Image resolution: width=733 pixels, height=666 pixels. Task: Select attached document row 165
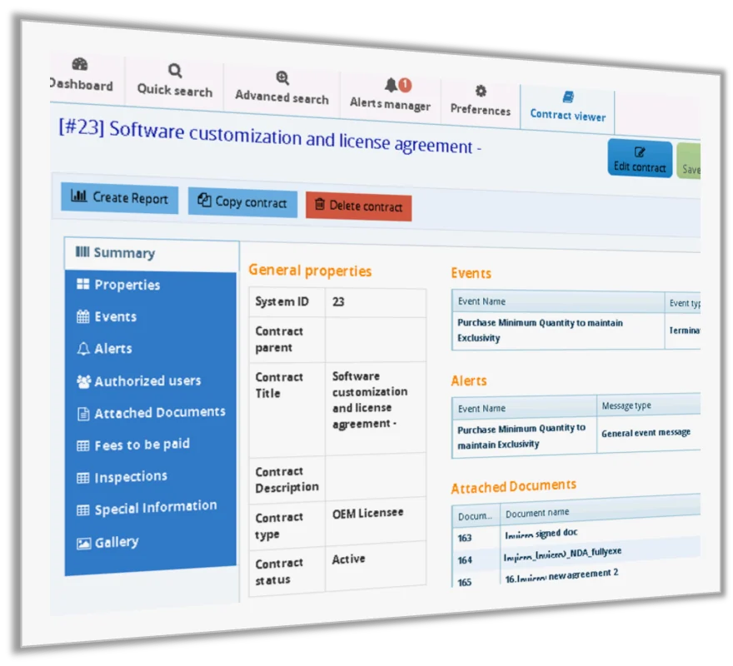pos(576,577)
